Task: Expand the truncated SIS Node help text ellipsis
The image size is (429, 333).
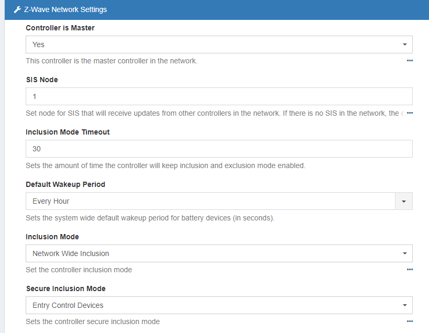Action: (x=410, y=113)
